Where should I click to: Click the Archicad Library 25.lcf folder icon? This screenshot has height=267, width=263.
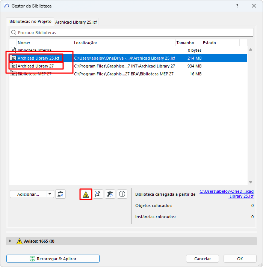[x=13, y=58]
